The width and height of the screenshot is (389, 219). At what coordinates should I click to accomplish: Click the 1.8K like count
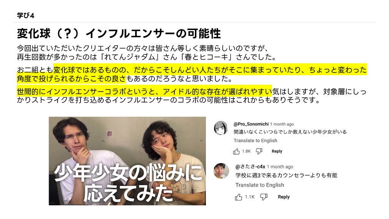tap(246, 151)
